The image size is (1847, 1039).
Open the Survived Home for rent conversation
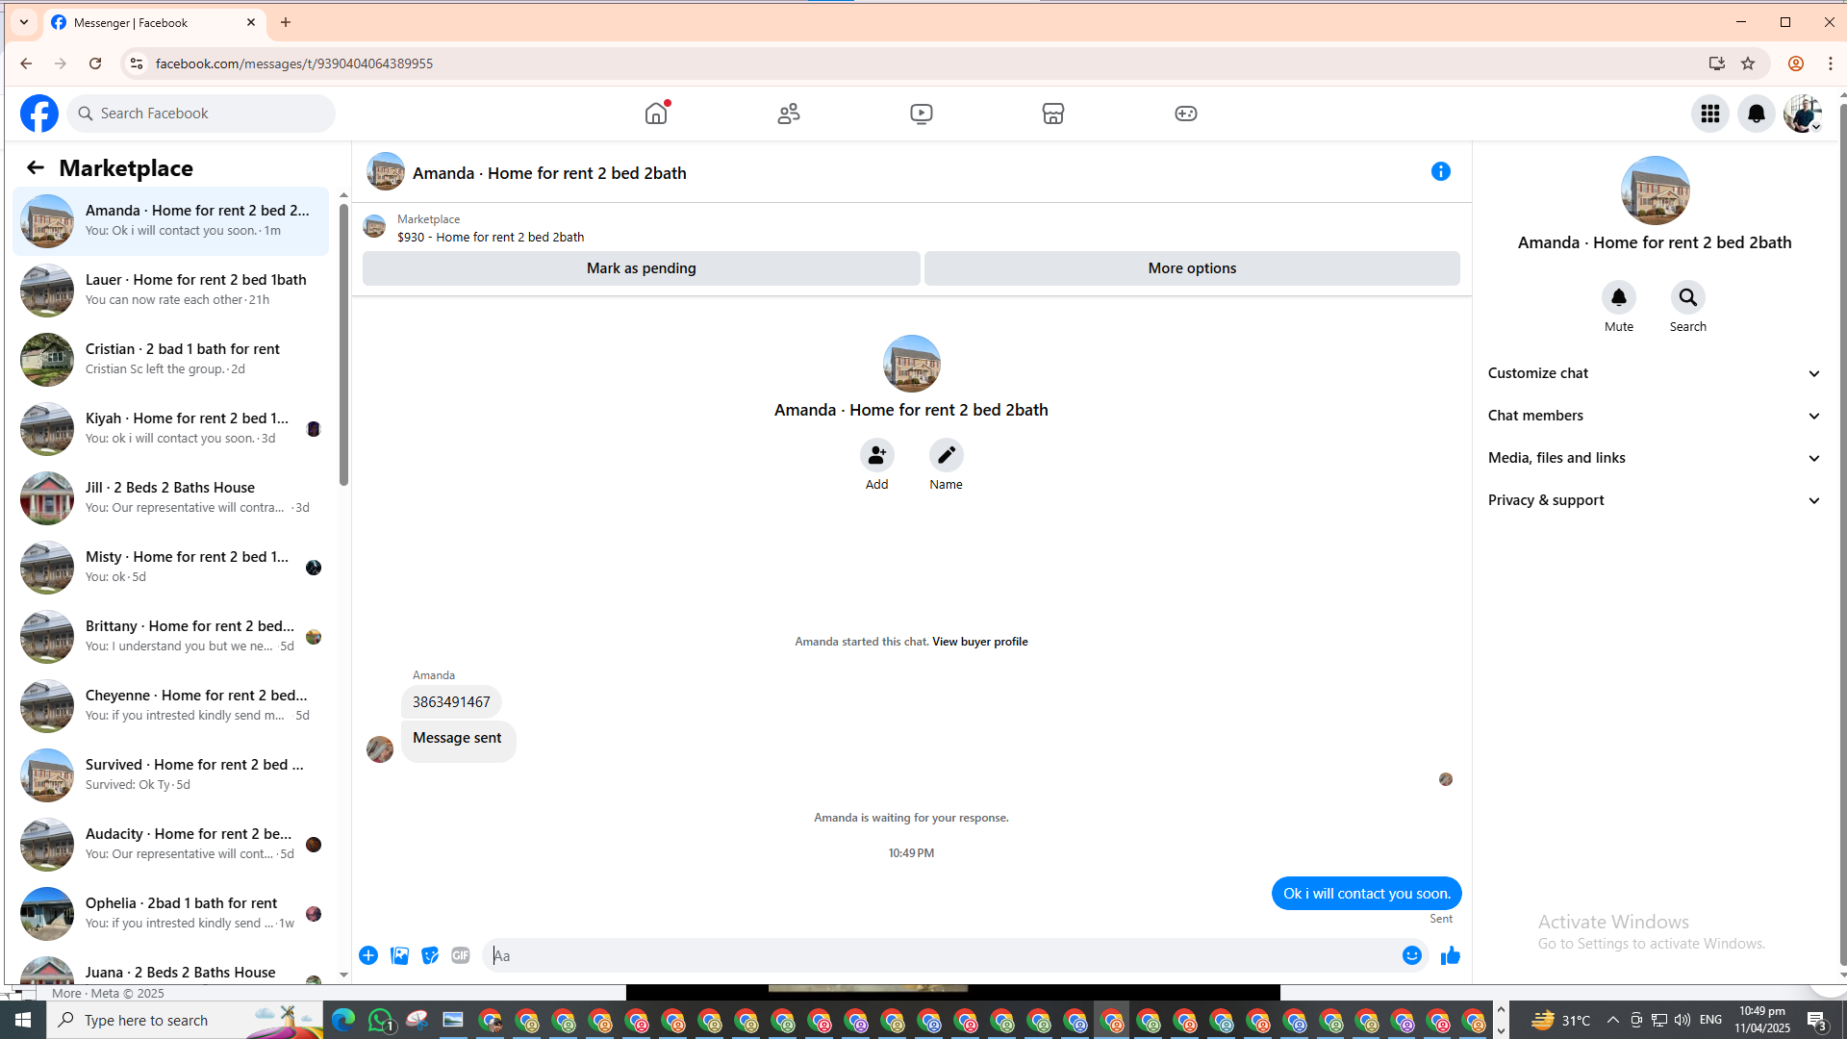170,774
